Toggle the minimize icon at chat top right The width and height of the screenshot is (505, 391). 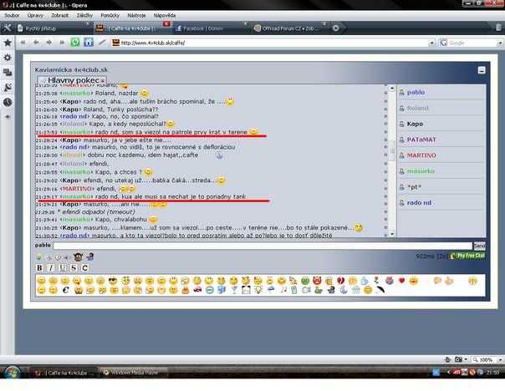(x=482, y=70)
